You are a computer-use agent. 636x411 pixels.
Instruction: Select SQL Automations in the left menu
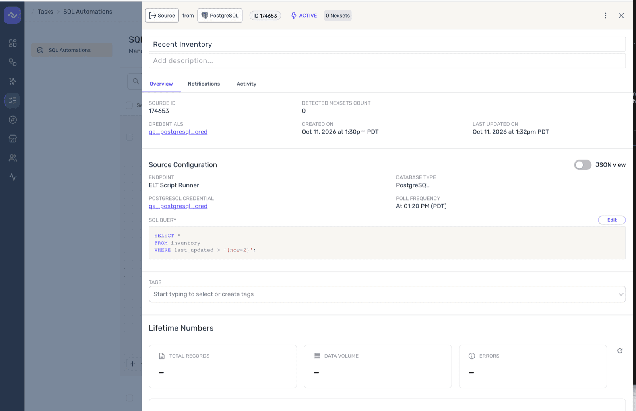(72, 50)
